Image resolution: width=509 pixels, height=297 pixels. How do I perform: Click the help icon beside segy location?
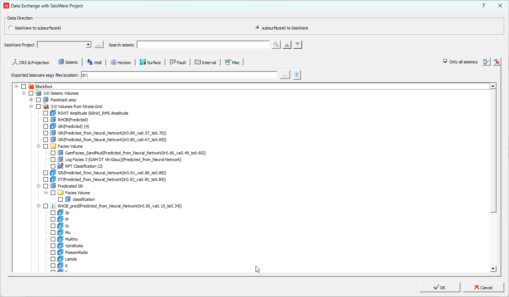297,75
